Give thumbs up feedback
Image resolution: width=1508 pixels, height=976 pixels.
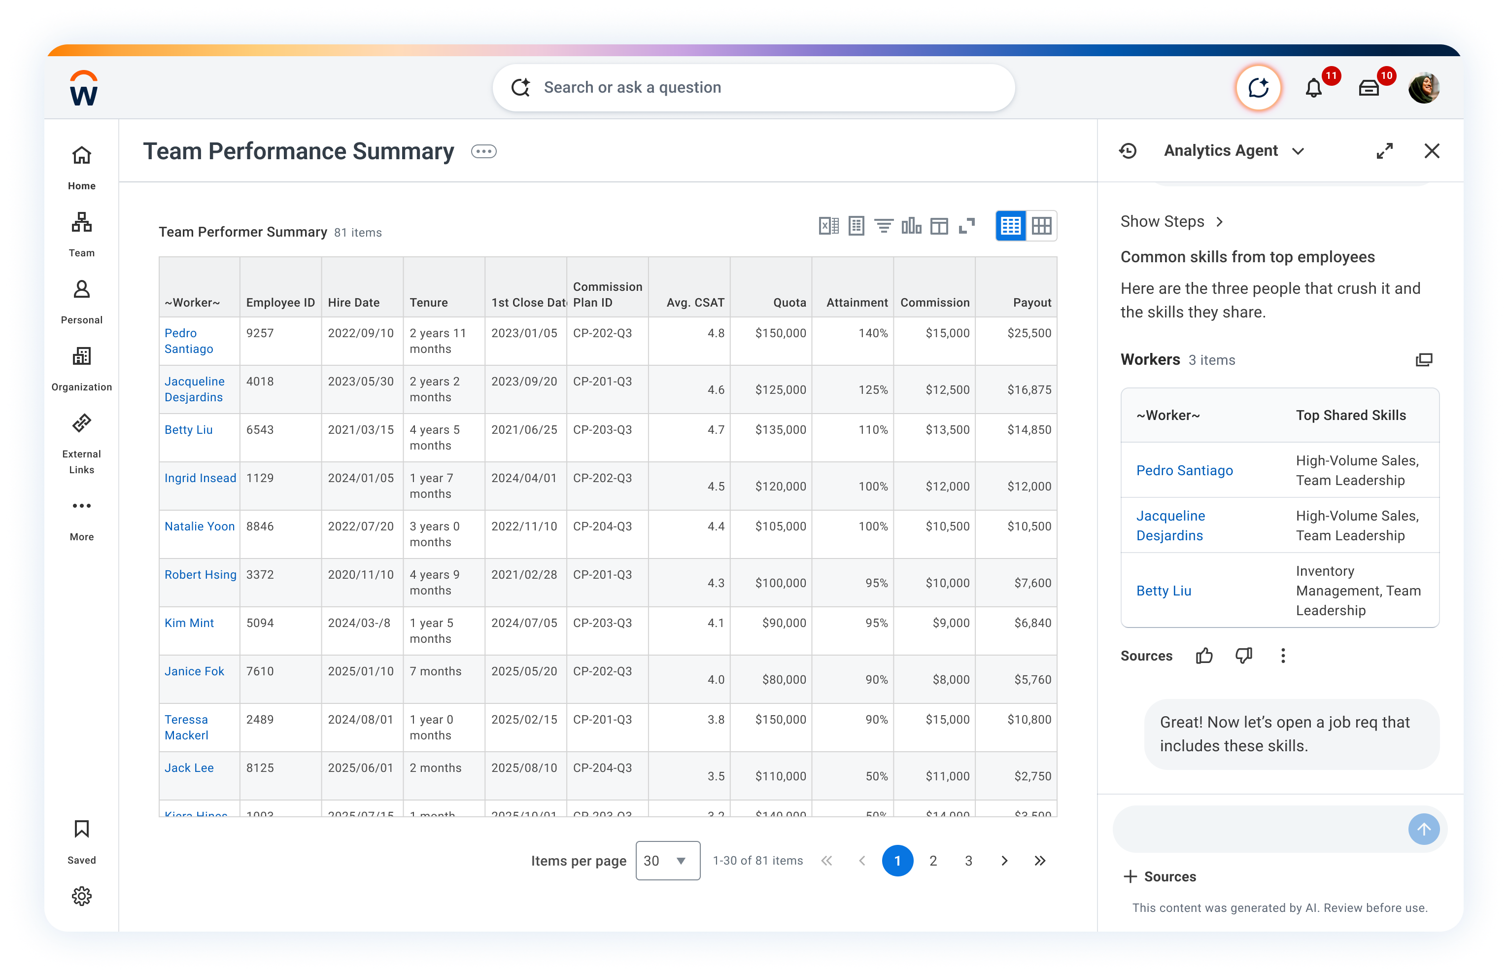pos(1204,655)
